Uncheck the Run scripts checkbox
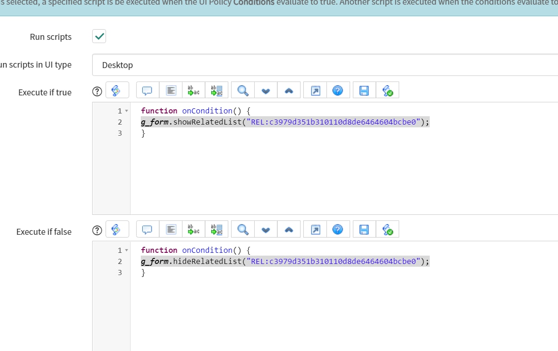 tap(99, 36)
